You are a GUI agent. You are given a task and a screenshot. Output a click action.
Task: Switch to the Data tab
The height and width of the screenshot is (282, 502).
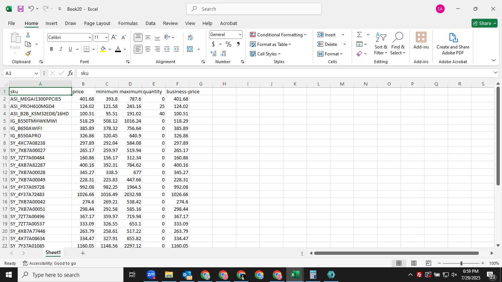point(150,23)
